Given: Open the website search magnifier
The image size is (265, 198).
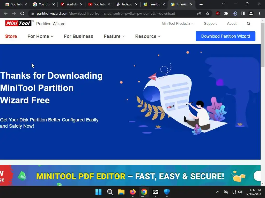Looking at the screenshot, I should coord(248,23).
